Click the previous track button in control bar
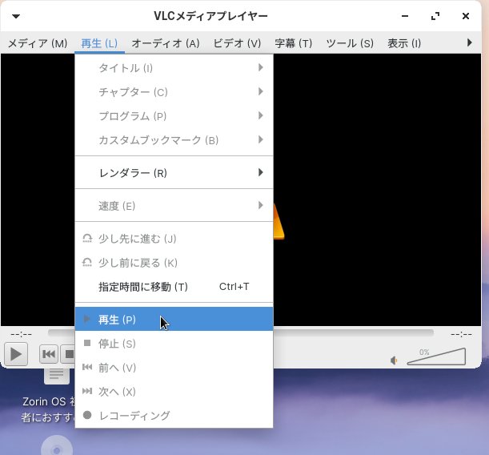 click(49, 354)
